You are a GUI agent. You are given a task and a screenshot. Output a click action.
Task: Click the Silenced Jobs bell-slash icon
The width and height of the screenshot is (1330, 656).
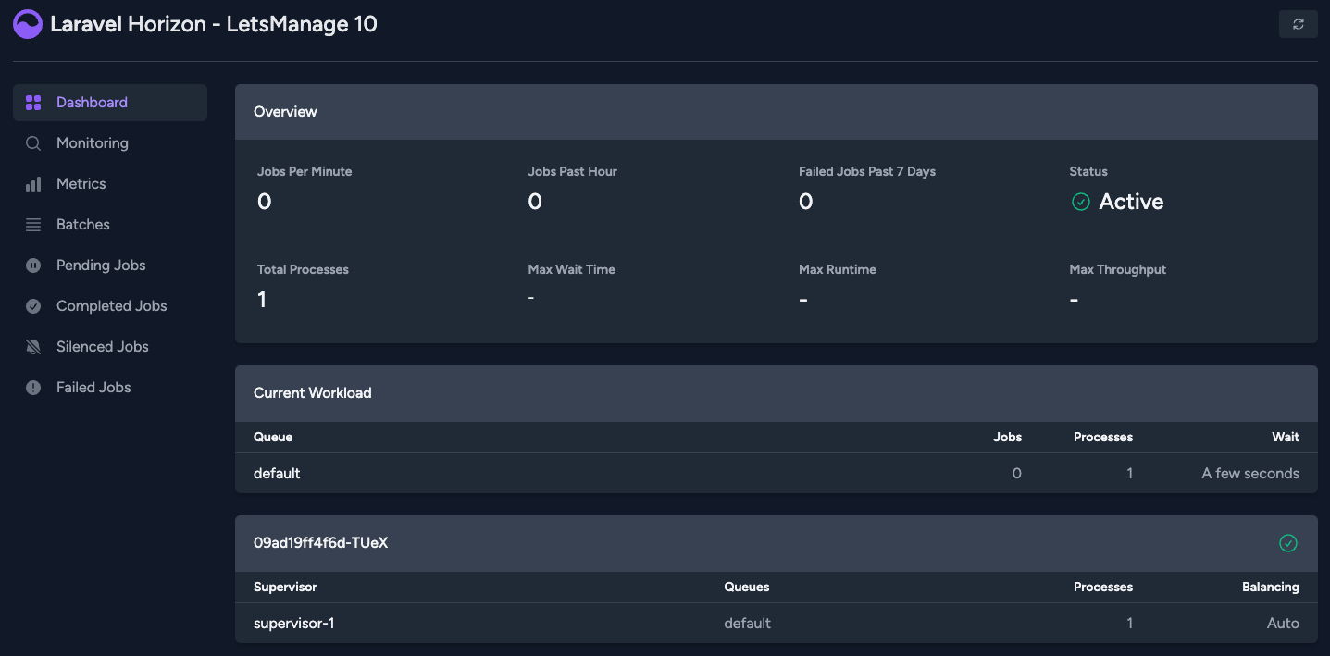click(x=33, y=347)
